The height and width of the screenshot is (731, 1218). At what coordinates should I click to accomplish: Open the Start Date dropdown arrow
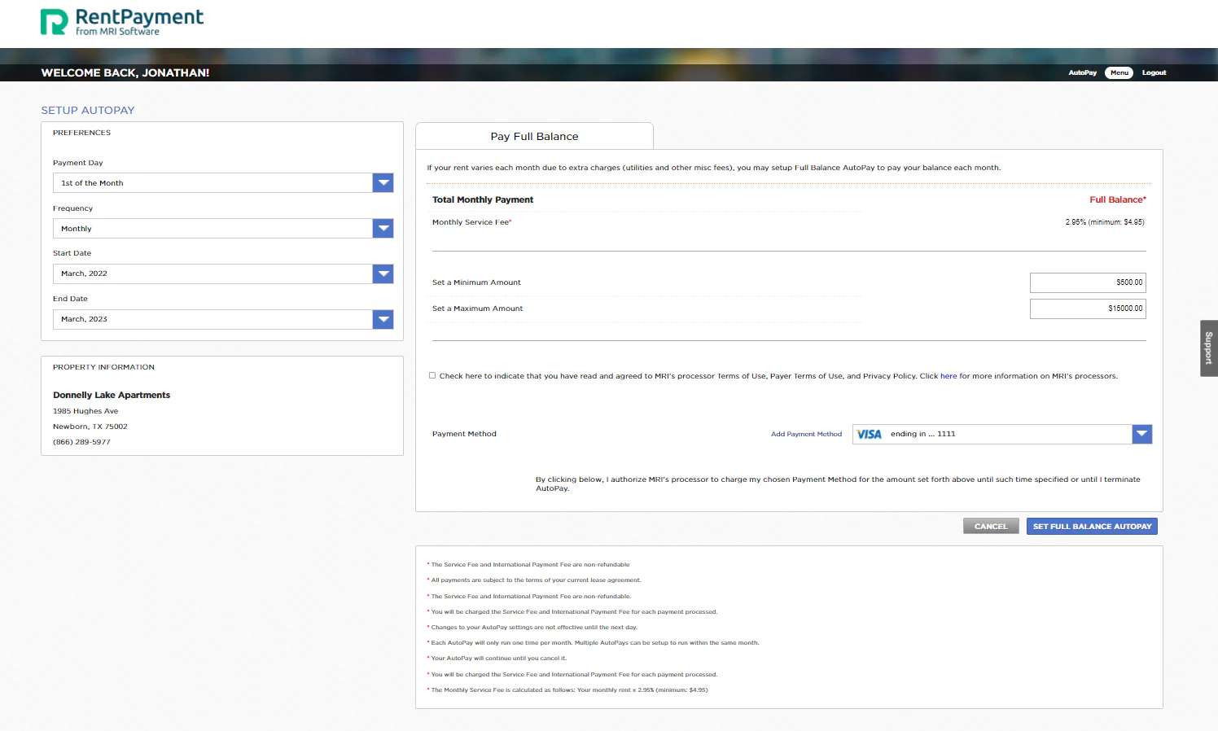click(x=383, y=274)
